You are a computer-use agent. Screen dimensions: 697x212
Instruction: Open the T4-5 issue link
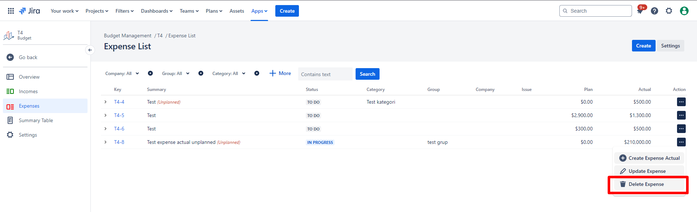click(119, 115)
